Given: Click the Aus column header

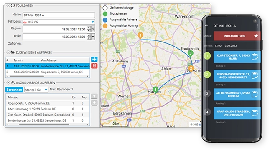Looking at the screenshot, I should pyautogui.click(x=84, y=97).
